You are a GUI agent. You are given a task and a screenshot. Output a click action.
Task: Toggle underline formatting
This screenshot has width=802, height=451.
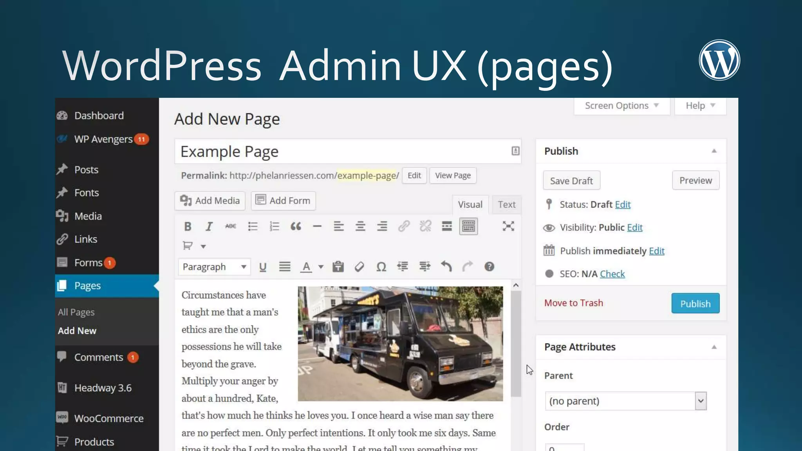[x=263, y=267]
